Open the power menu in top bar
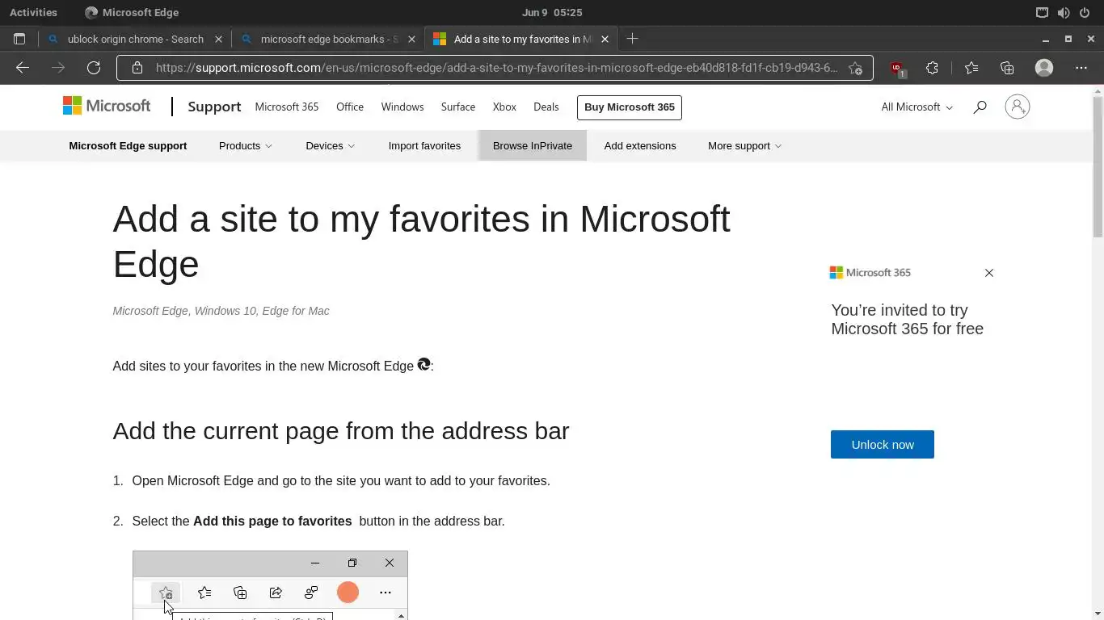 point(1085,12)
